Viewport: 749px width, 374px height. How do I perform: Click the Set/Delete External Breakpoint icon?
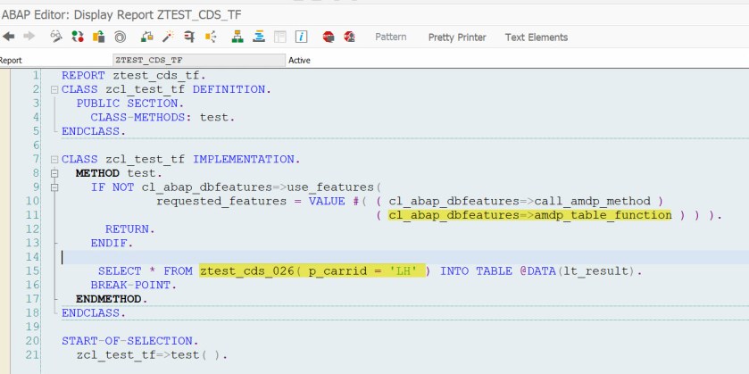coord(349,37)
